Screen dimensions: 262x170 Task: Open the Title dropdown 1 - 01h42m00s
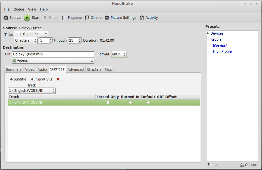(x=31, y=34)
